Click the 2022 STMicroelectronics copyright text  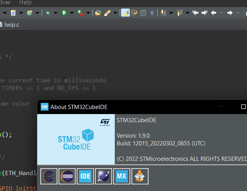coord(182,159)
